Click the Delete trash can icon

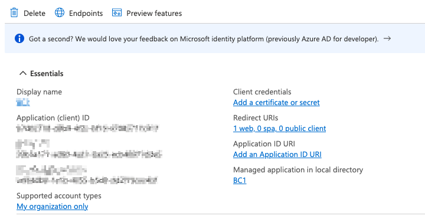[x=14, y=13]
